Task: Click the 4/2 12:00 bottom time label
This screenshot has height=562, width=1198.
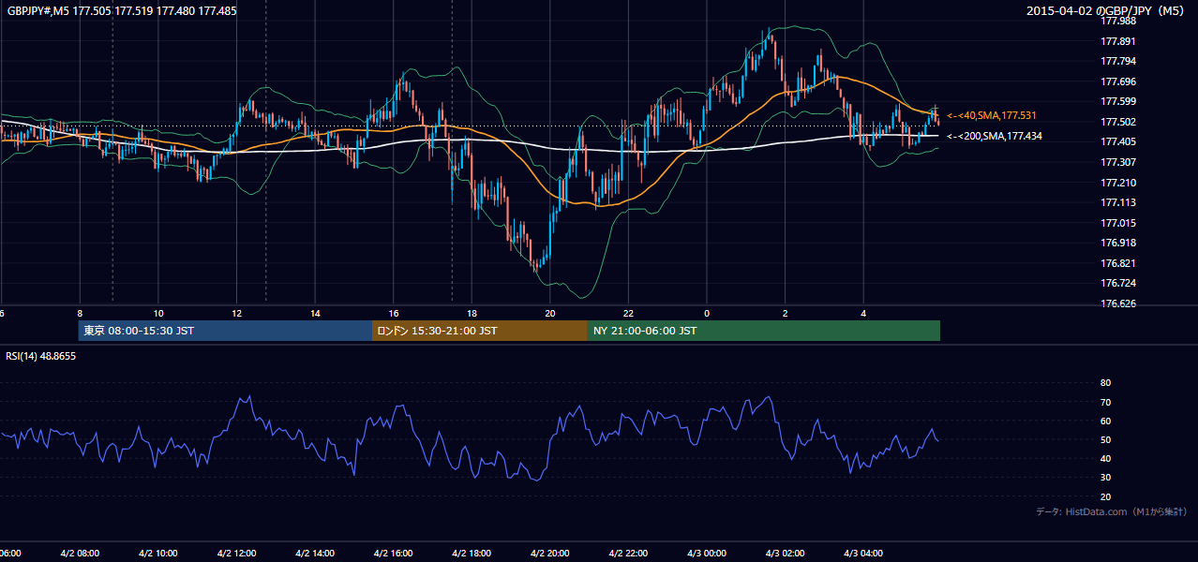Action: click(x=236, y=553)
